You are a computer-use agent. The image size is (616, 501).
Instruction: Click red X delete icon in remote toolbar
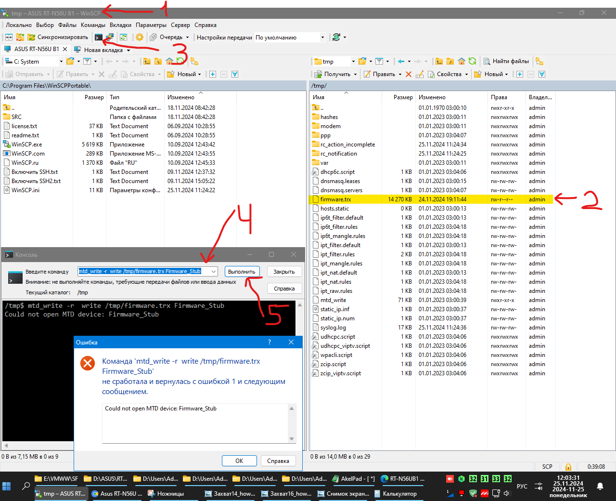pyautogui.click(x=409, y=74)
